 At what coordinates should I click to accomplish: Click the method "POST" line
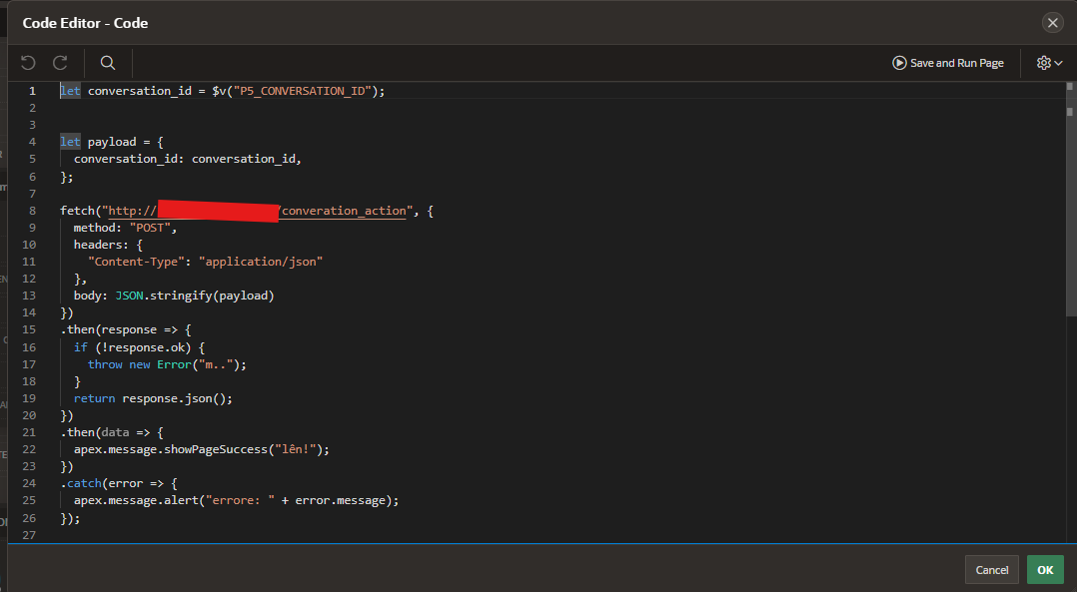(x=125, y=228)
